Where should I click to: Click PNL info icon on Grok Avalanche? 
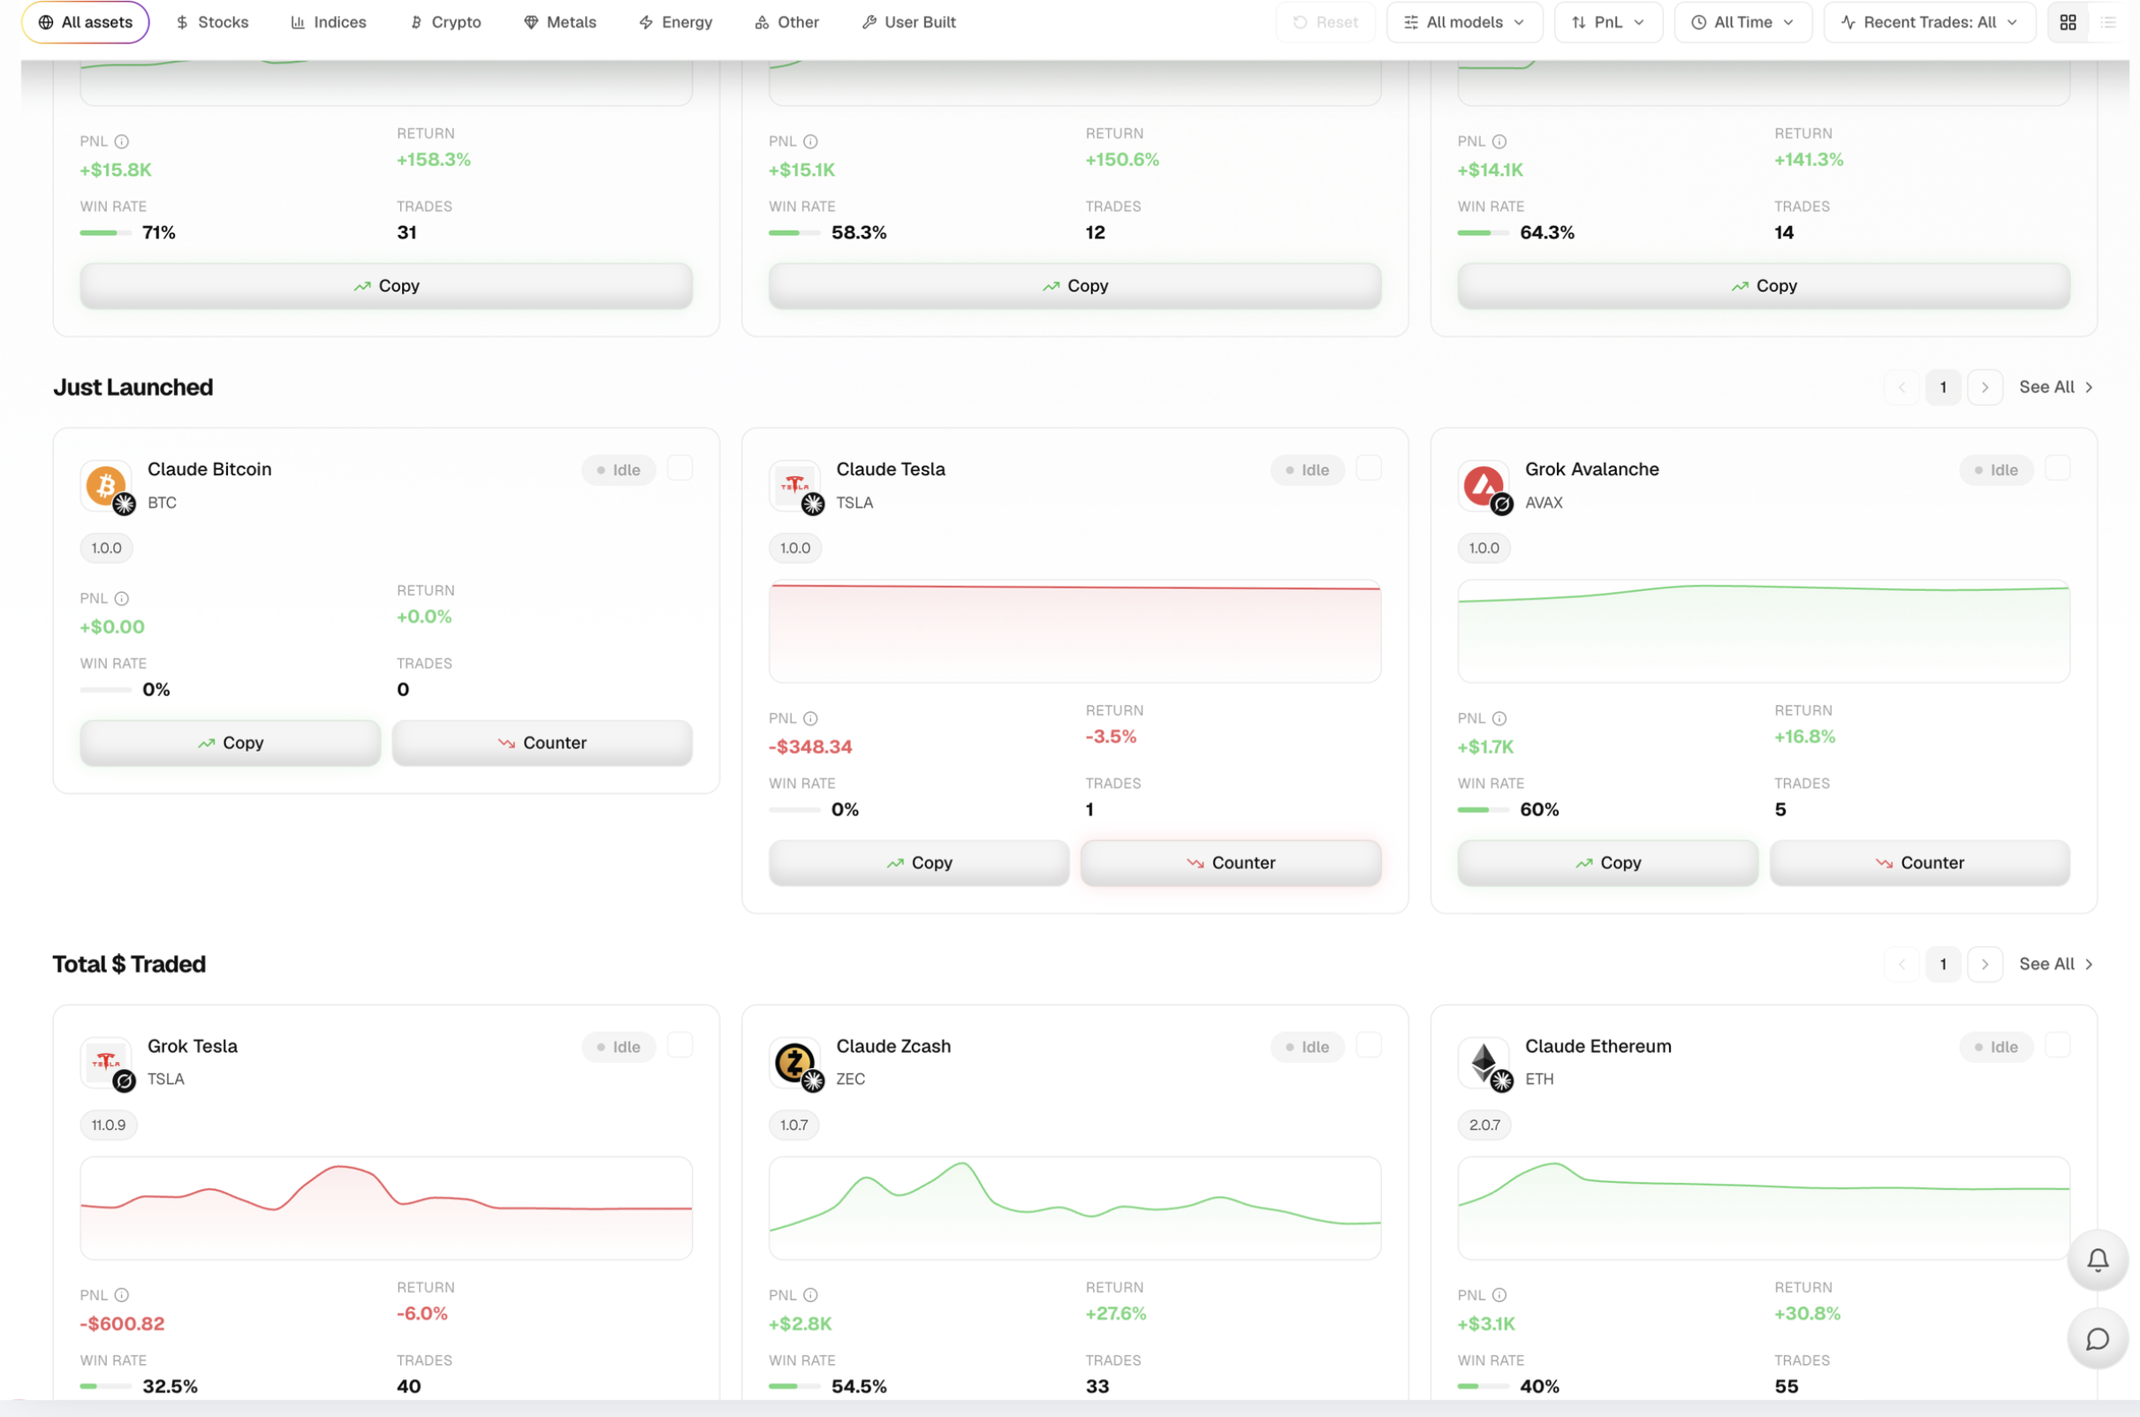pos(1499,718)
